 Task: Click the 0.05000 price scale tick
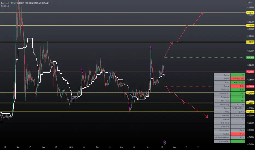click(x=250, y=130)
